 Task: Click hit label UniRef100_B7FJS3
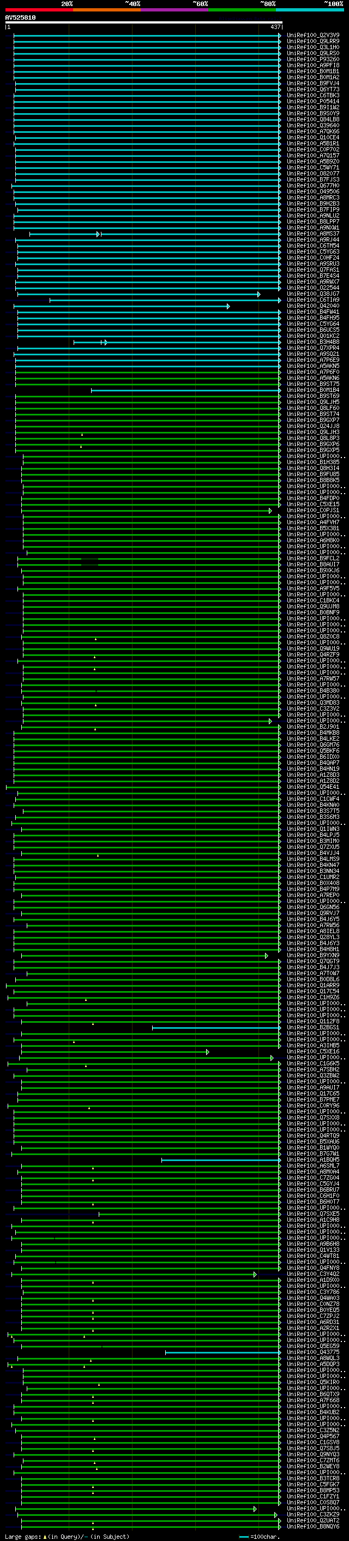click(313, 179)
